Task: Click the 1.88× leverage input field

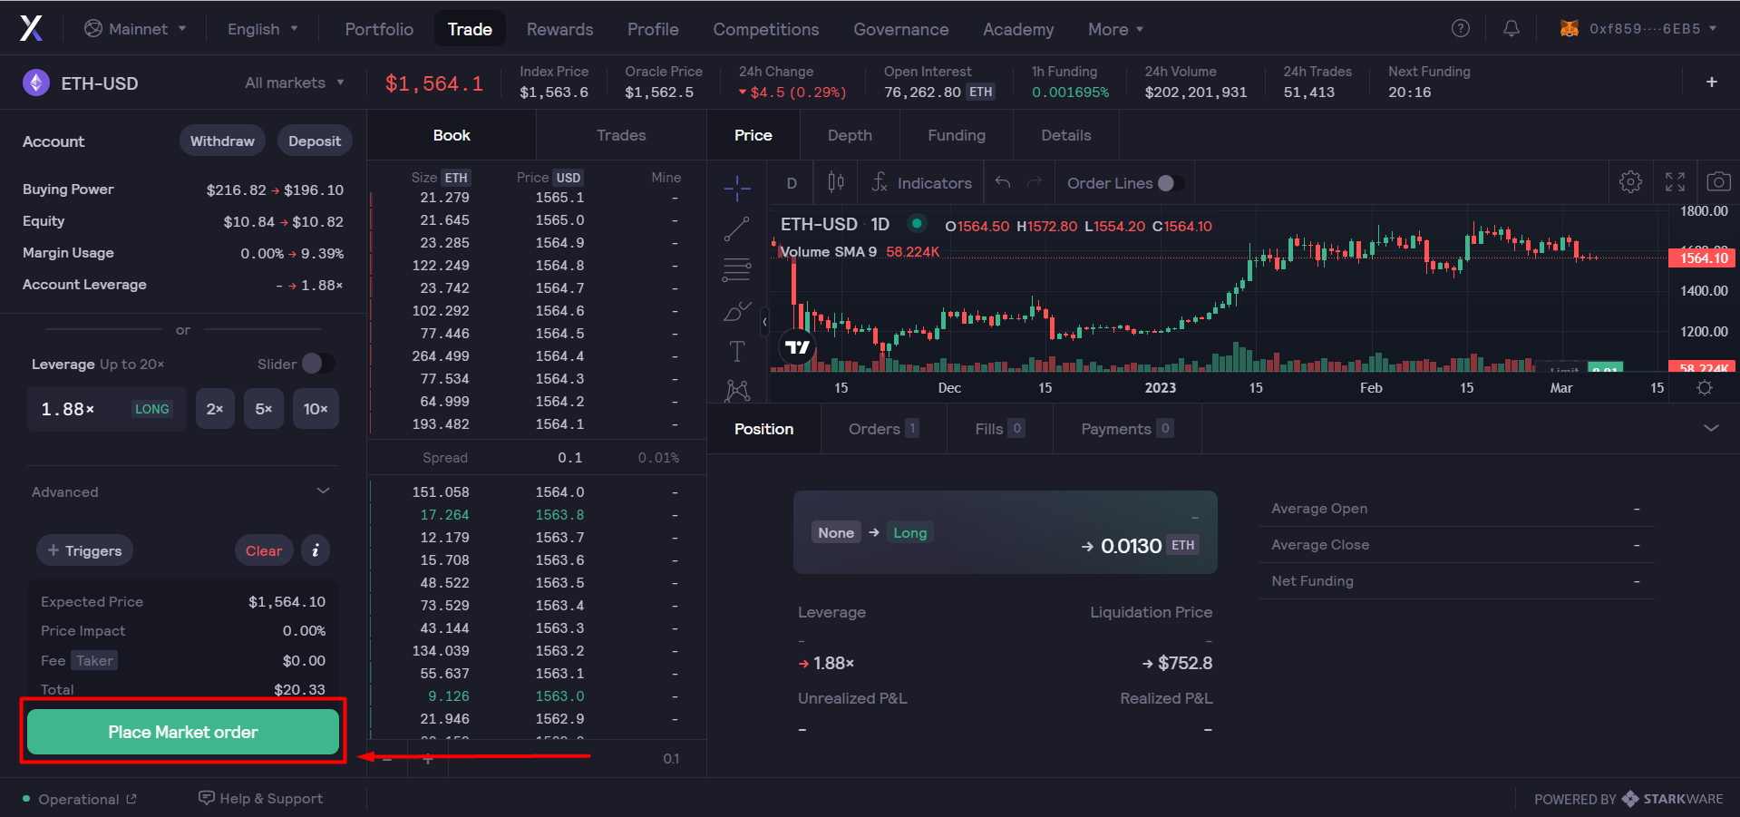Action: pyautogui.click(x=107, y=409)
